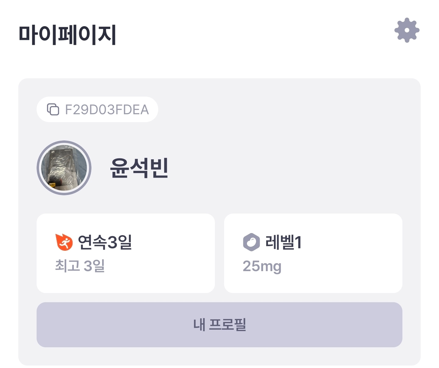This screenshot has height=368, width=439.
Task: Click the user name 윤석빈
Action: 139,168
